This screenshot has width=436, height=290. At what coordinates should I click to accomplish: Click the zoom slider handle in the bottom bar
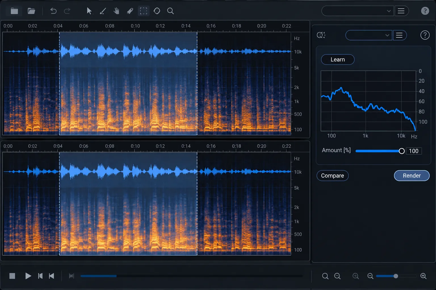(396, 276)
